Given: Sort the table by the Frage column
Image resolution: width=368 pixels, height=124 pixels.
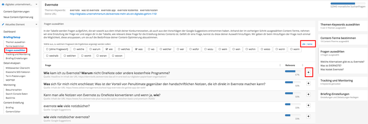Looking at the screenshot, I should tap(281, 65).
